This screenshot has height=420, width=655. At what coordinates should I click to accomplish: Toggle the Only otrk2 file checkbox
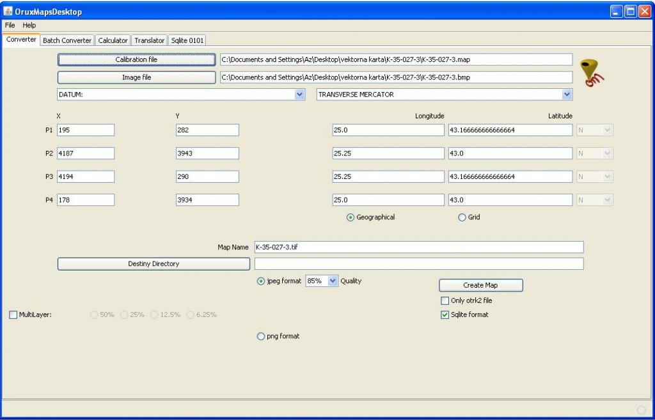(x=445, y=300)
